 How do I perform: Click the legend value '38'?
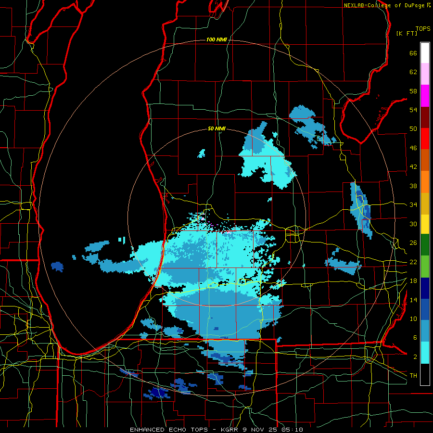(x=413, y=186)
